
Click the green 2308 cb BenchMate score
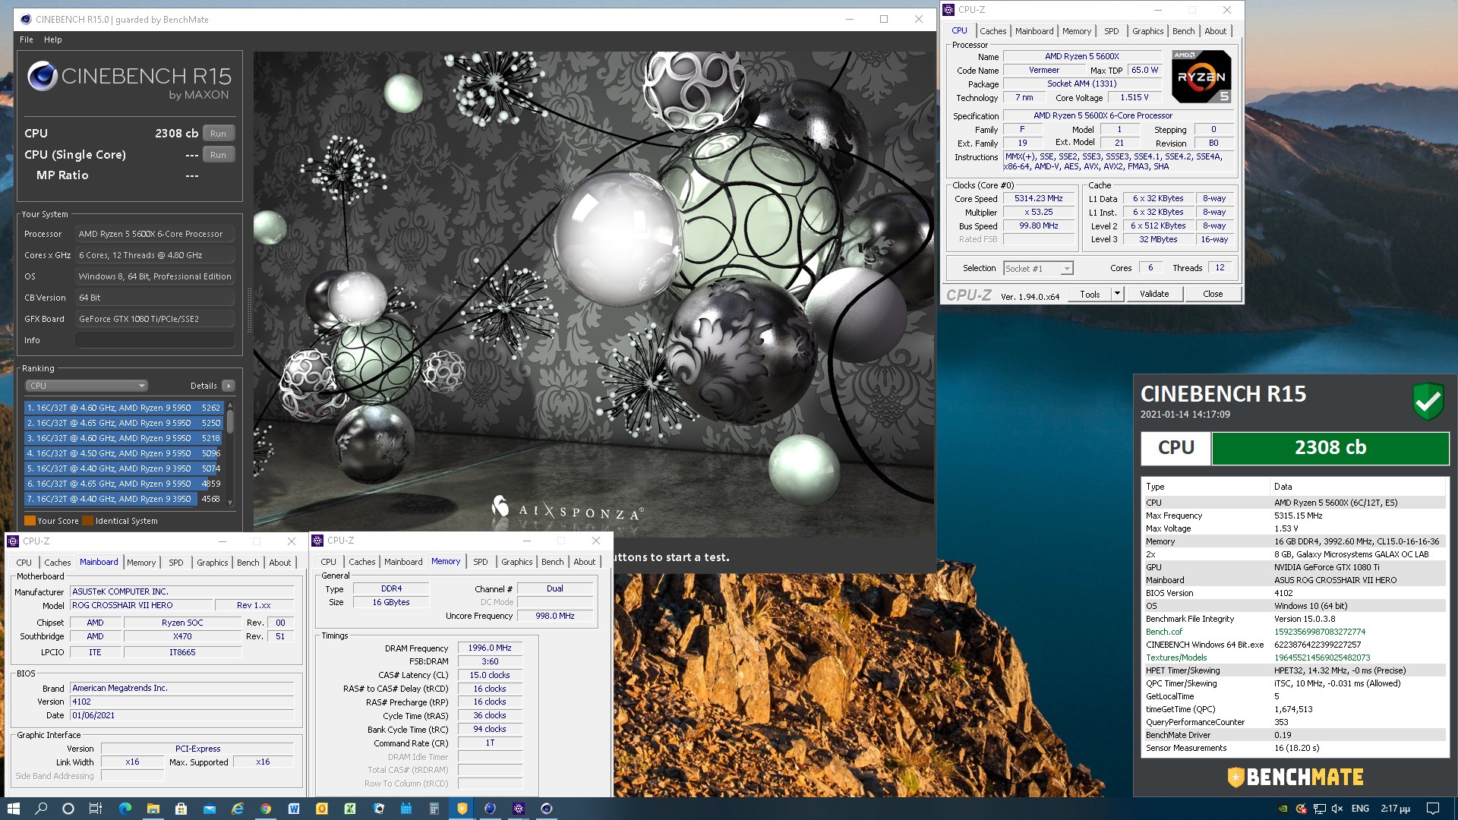coord(1330,448)
